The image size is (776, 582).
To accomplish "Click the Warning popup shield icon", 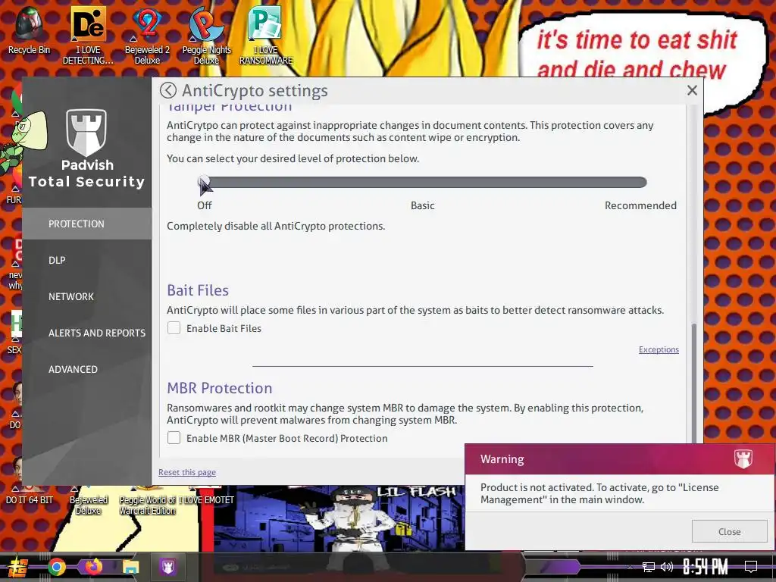I will click(743, 458).
